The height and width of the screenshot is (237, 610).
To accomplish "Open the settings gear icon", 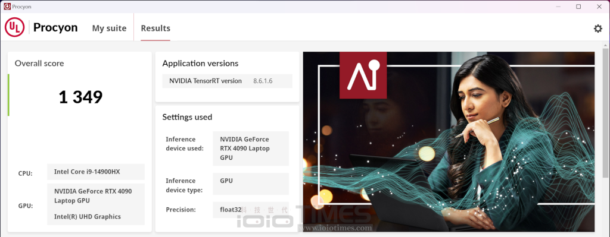I will pos(597,29).
